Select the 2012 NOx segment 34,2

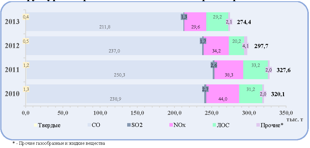pyautogui.click(x=216, y=46)
